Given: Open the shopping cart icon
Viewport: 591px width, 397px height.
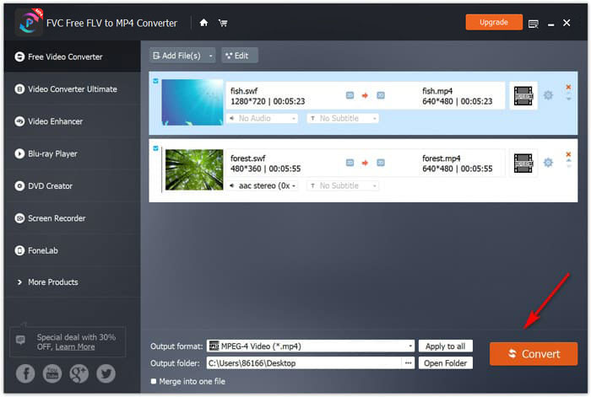Looking at the screenshot, I should [223, 24].
